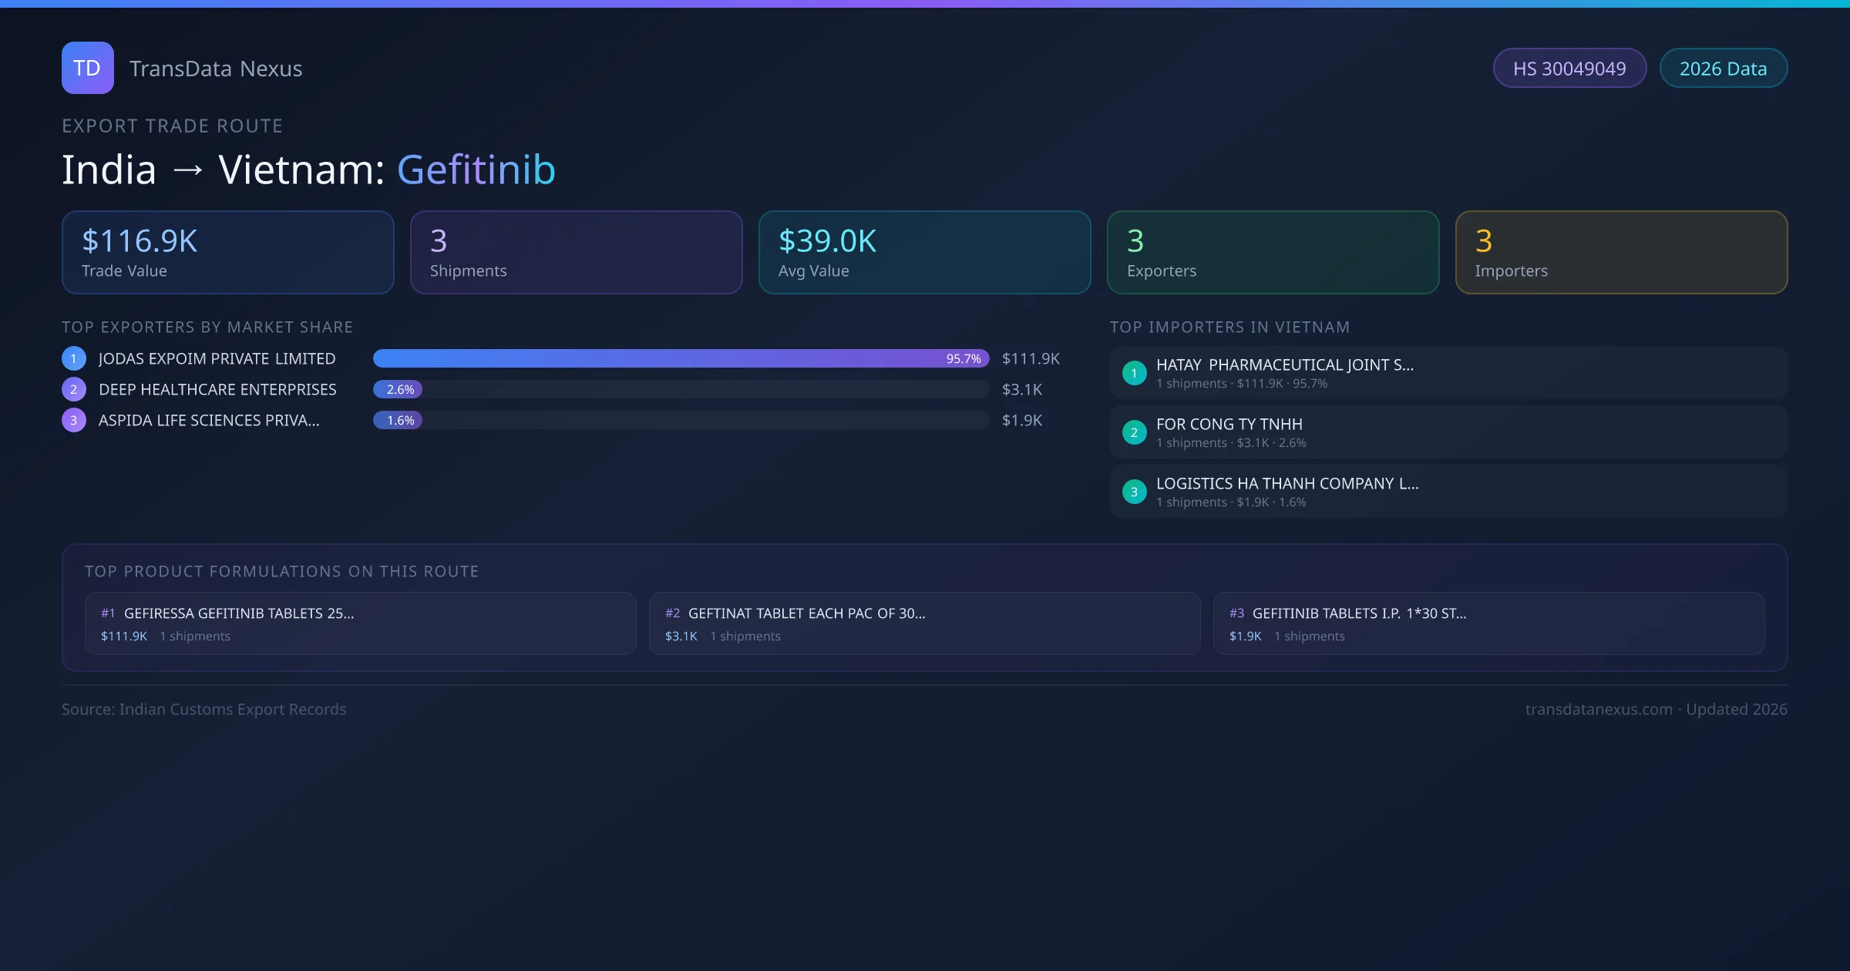The image size is (1850, 971).
Task: Click transdatanexus.com footer link
Action: [x=1599, y=709]
